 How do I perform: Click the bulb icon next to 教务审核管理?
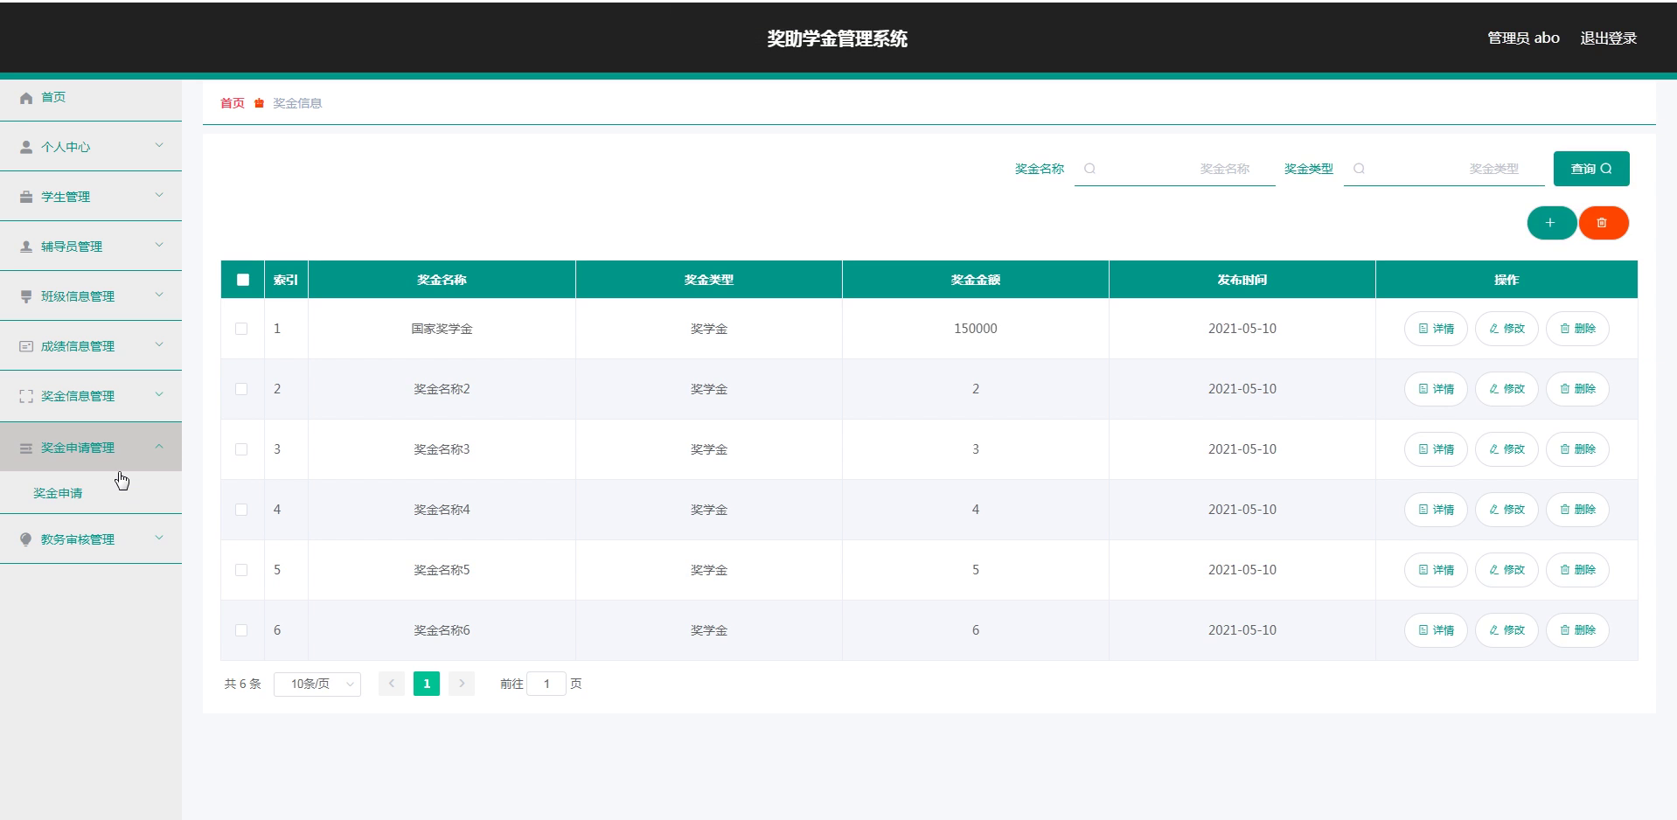click(26, 539)
